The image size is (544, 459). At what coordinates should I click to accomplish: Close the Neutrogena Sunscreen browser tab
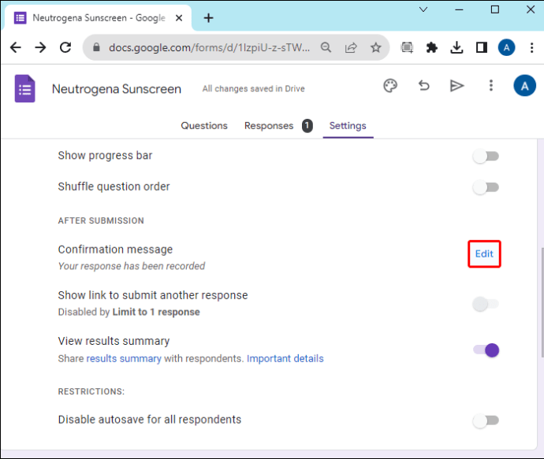[x=179, y=18]
